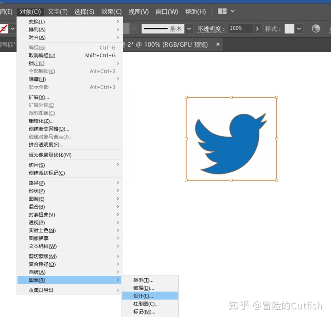This screenshot has height=319, width=331.
Task: Open the 画板(A) submenu
Action: [x=70, y=272]
